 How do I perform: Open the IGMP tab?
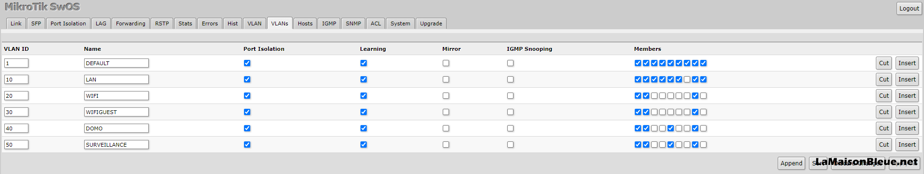coord(329,23)
